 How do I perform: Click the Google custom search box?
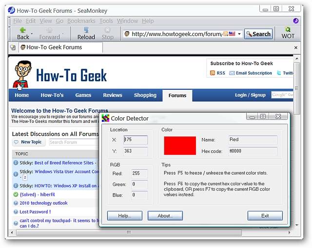[x=282, y=95]
